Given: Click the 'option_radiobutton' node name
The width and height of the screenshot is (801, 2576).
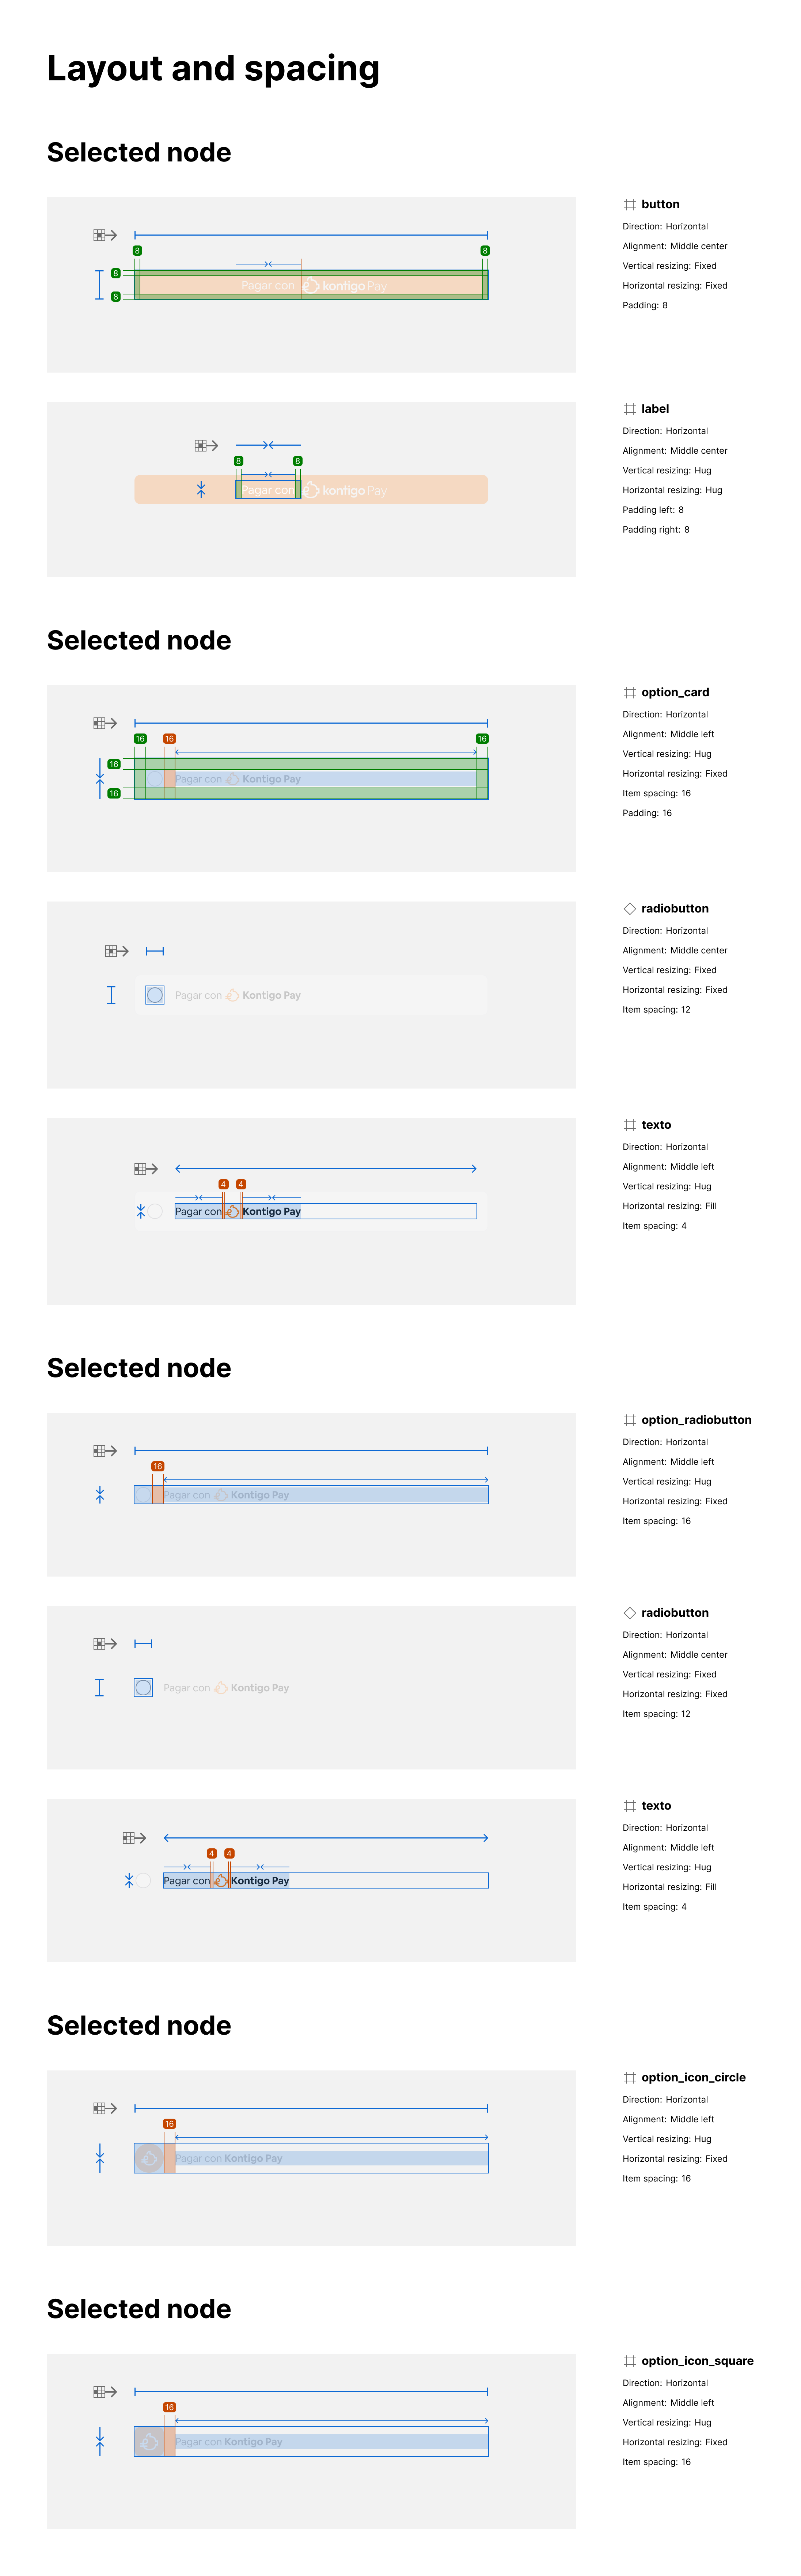Looking at the screenshot, I should [x=696, y=1420].
